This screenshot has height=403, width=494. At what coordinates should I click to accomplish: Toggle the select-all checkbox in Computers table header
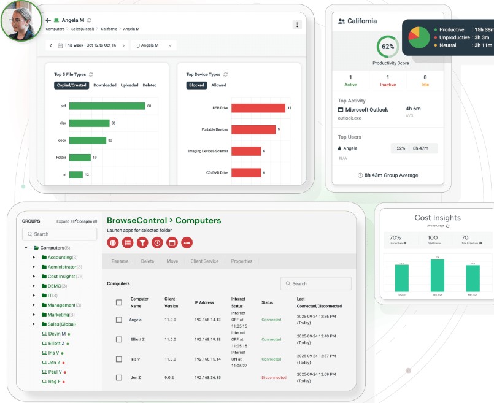click(119, 302)
